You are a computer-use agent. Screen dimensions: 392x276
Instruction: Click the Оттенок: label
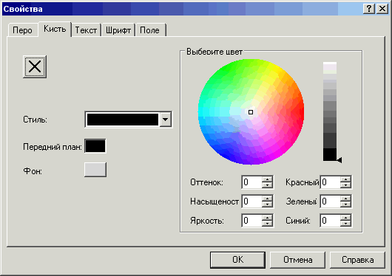(206, 182)
